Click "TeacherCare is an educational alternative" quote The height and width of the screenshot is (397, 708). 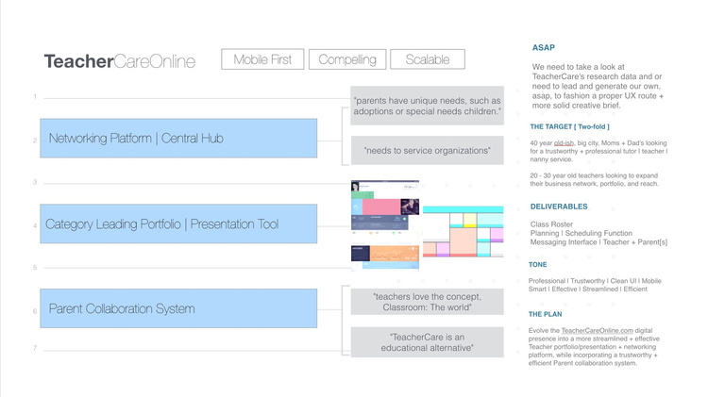427,342
